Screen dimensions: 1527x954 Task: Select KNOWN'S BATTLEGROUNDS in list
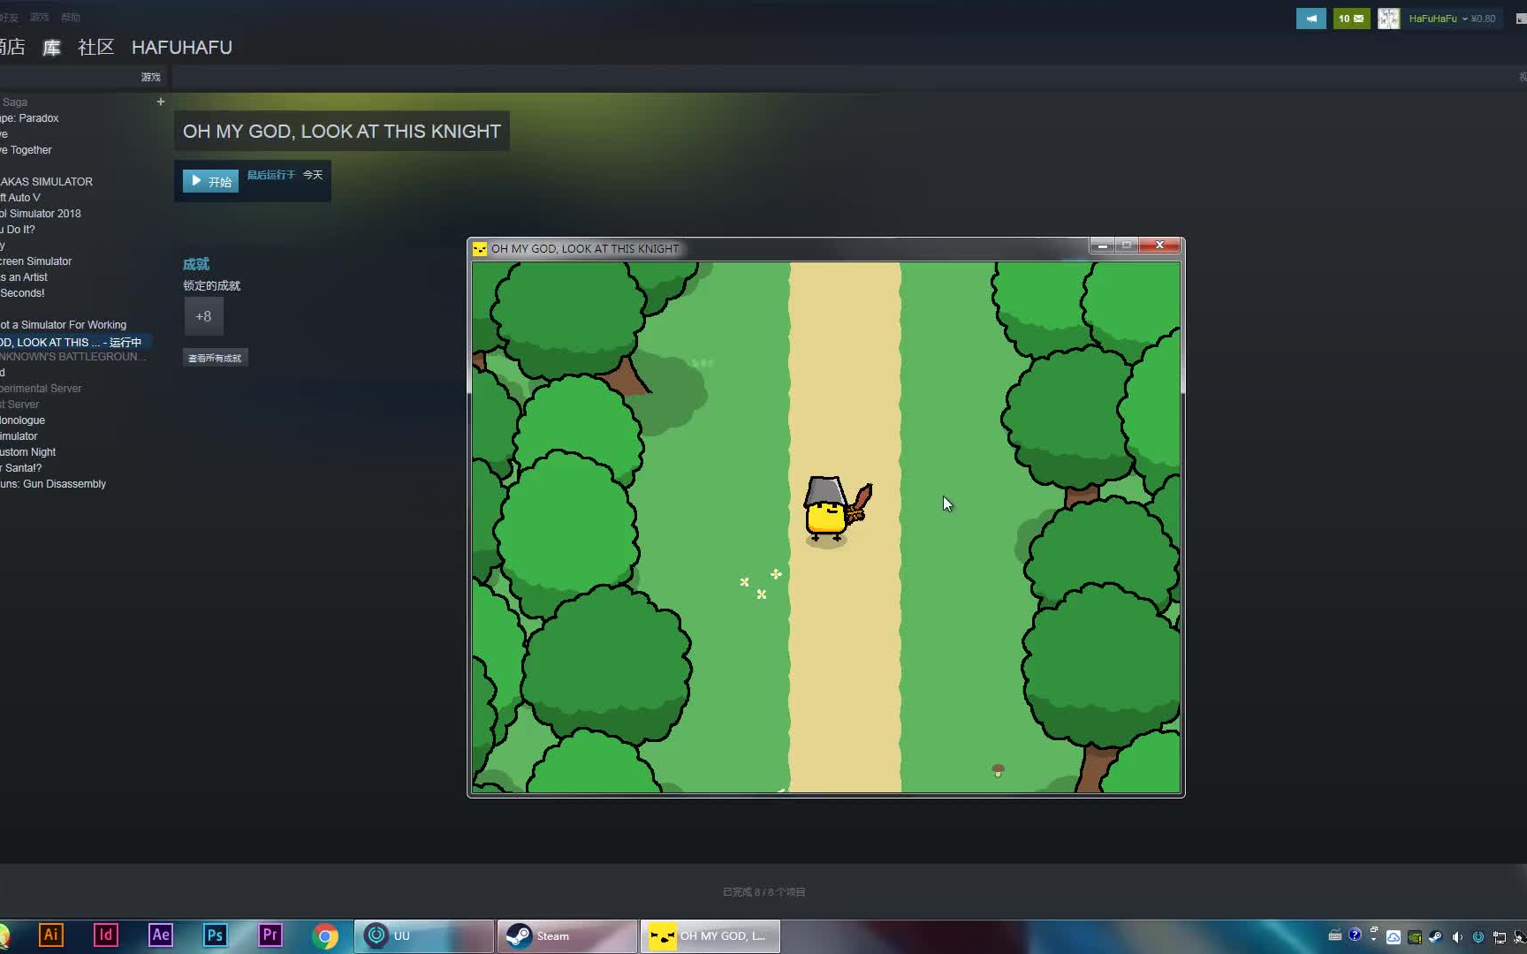coord(73,356)
